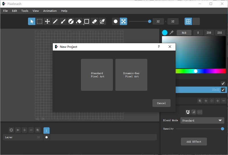Image resolution: width=228 pixels, height=155 pixels.
Task: Click the brush height field showing 32
Action: 173,21
